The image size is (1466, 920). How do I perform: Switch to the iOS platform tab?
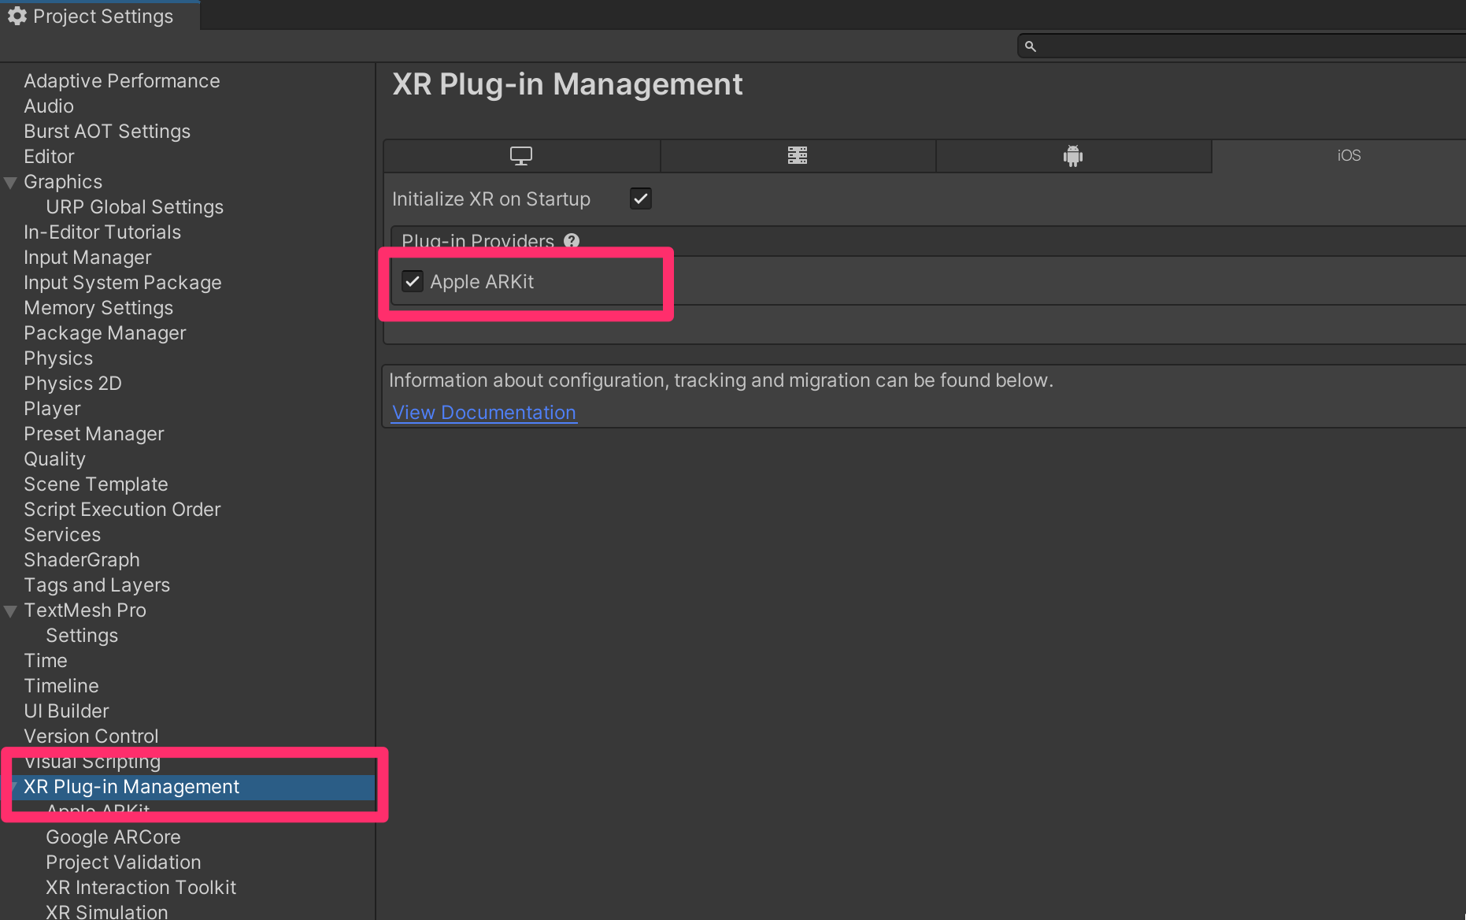point(1348,156)
